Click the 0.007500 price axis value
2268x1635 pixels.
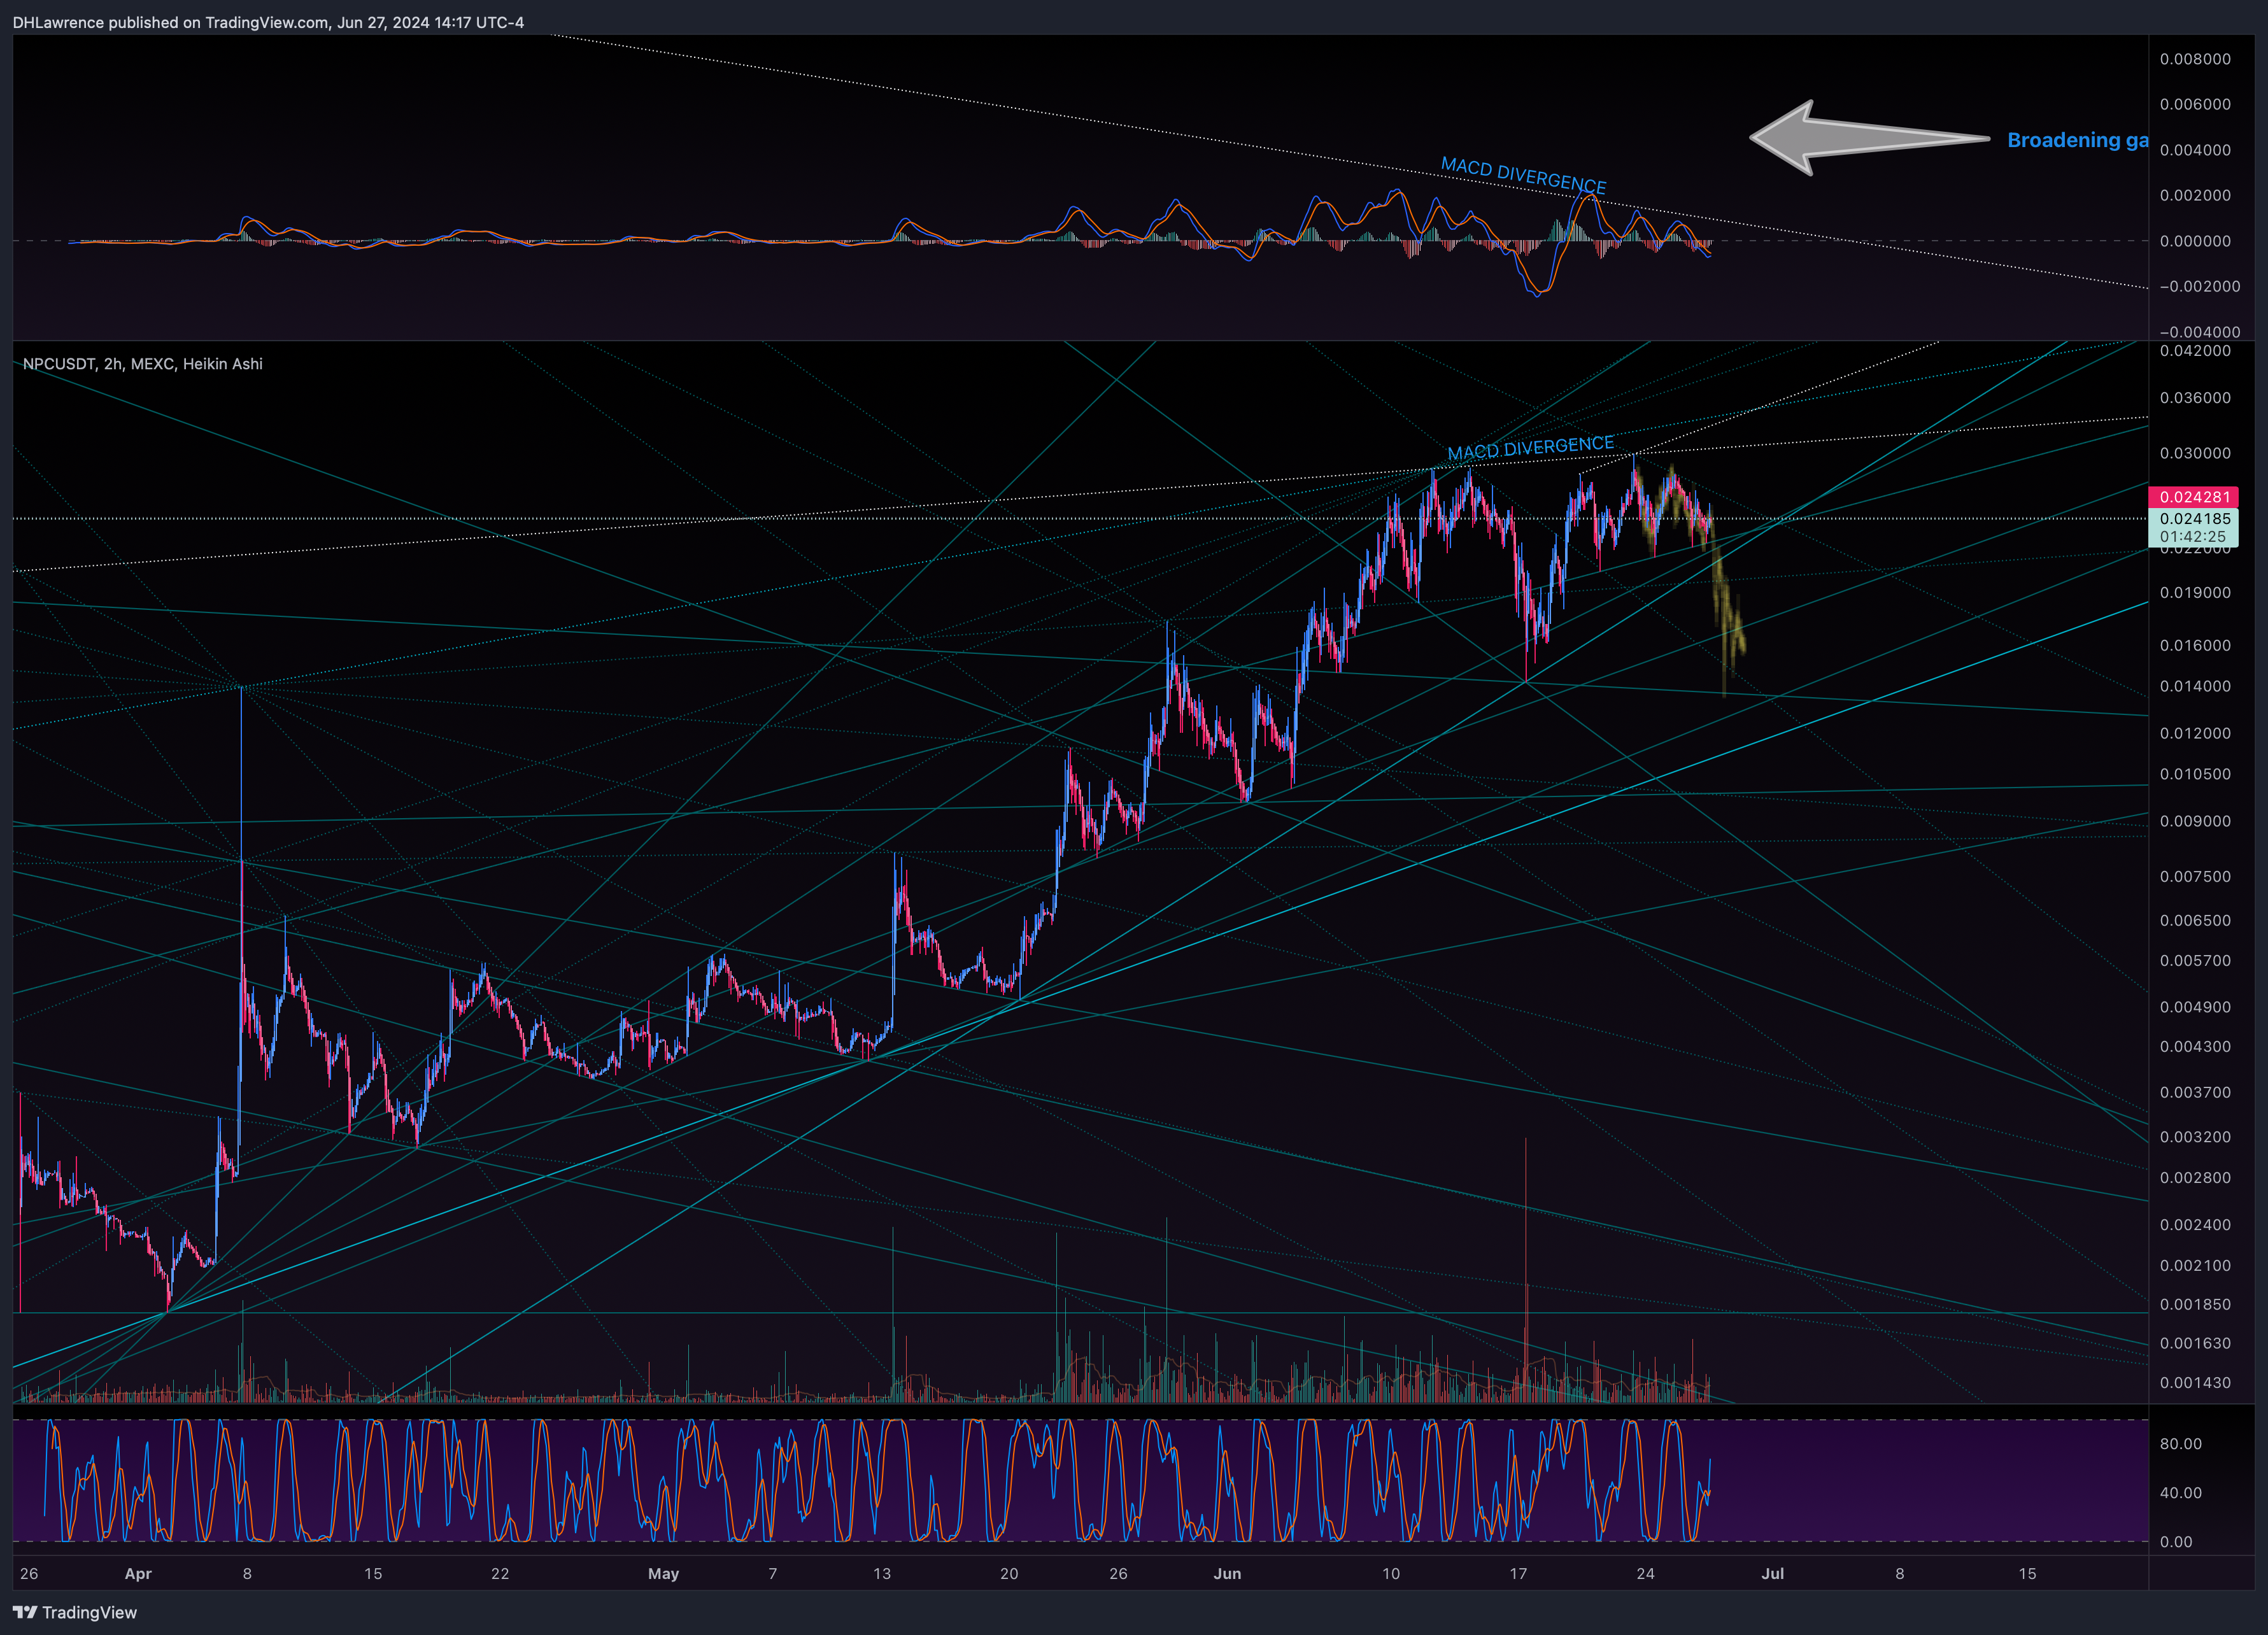pyautogui.click(x=2195, y=876)
